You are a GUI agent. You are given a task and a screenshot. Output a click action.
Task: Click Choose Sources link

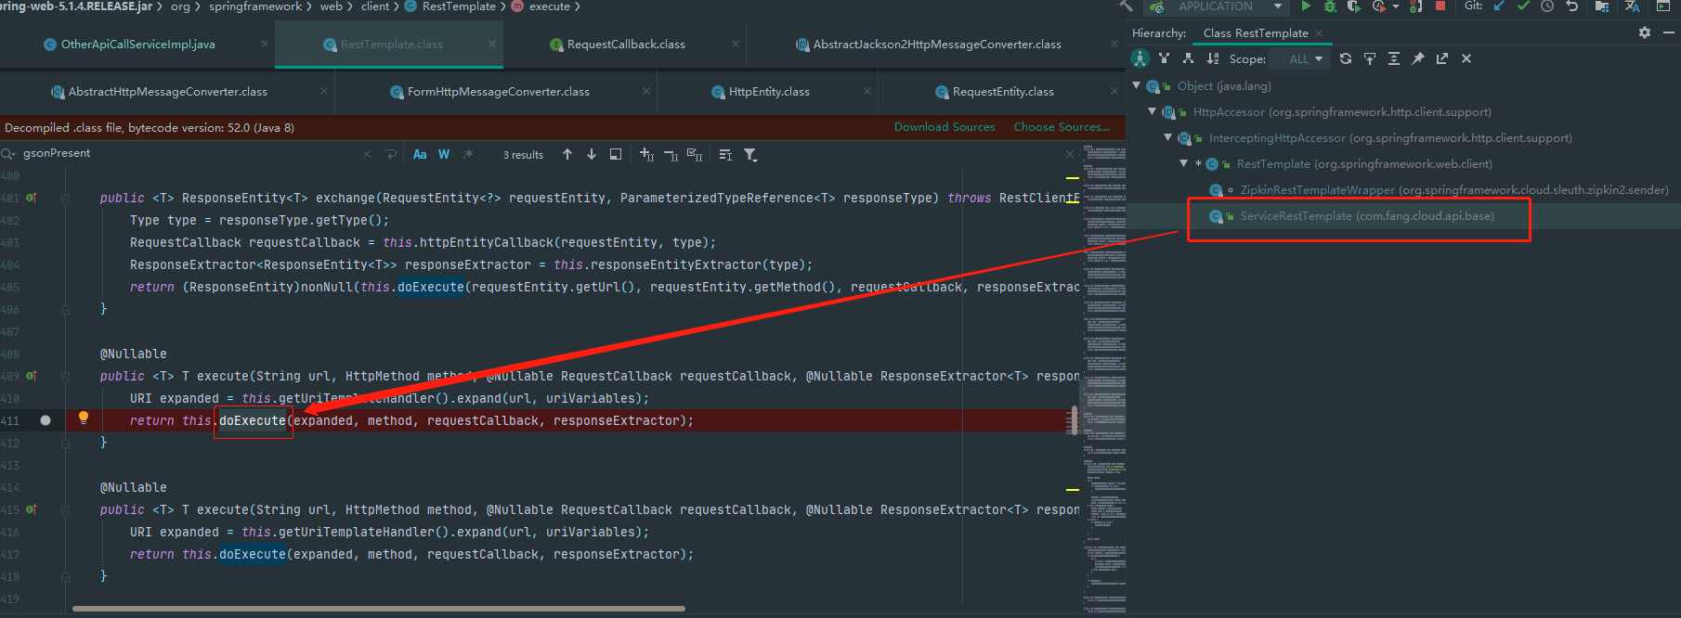click(1062, 127)
